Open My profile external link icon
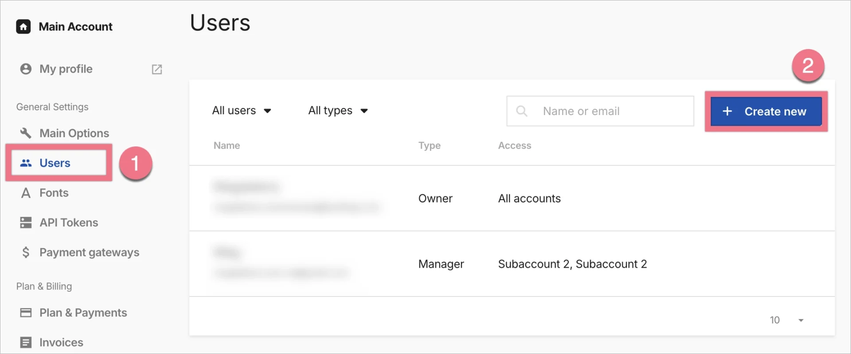This screenshot has height=354, width=851. [157, 69]
